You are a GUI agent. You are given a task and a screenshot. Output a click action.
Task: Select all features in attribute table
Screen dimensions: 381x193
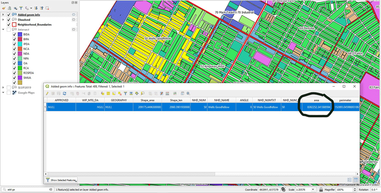click(108, 93)
